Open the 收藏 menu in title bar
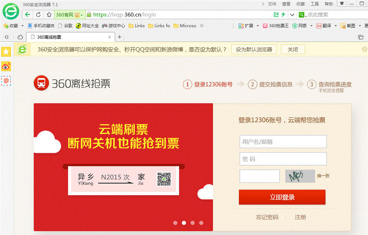The height and width of the screenshot is (235, 368). (301, 4)
